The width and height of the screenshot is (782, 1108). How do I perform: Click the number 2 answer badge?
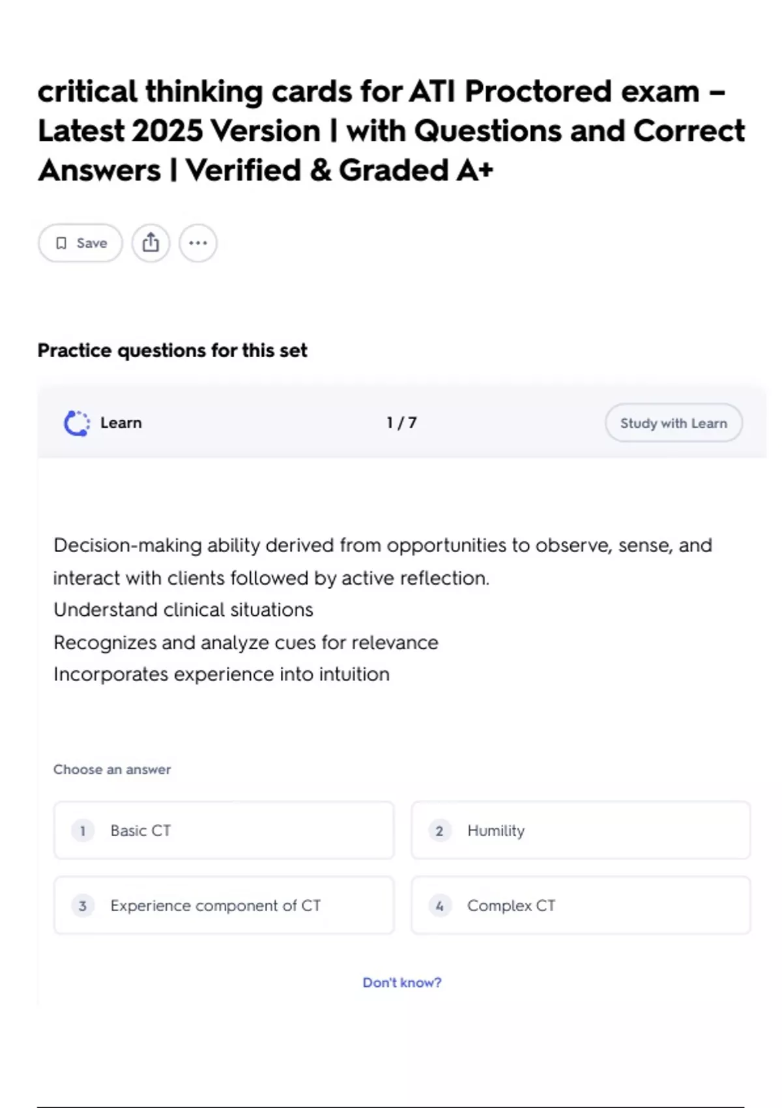click(x=440, y=831)
